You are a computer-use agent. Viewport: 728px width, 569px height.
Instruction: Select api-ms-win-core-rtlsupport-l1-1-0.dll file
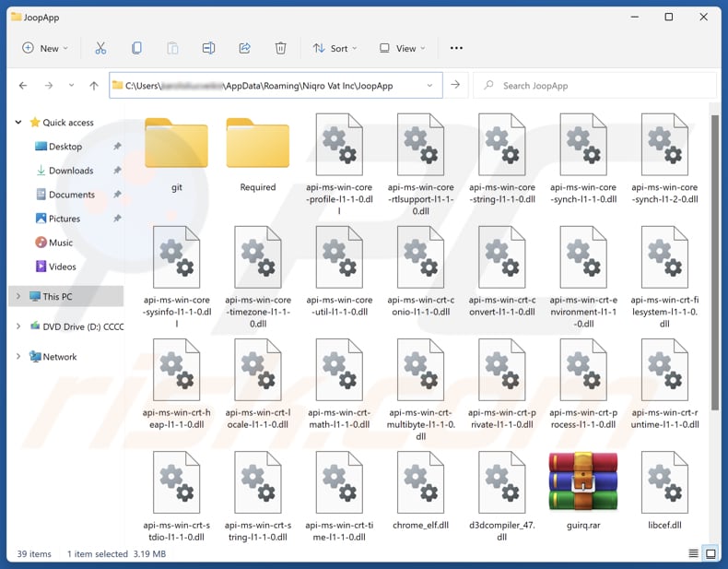click(420, 165)
